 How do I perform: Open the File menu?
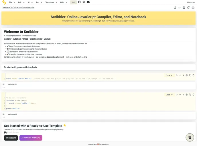(x=12, y=2)
